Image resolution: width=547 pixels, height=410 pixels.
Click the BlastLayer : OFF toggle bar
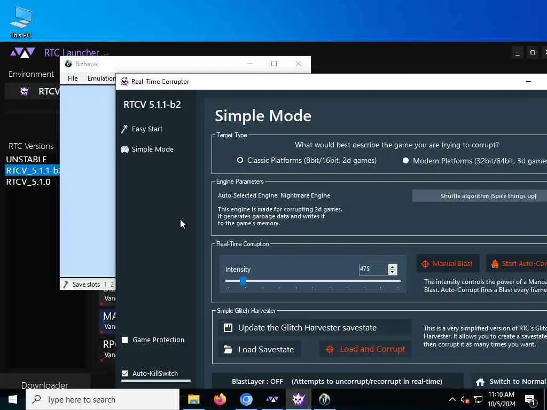(338, 381)
